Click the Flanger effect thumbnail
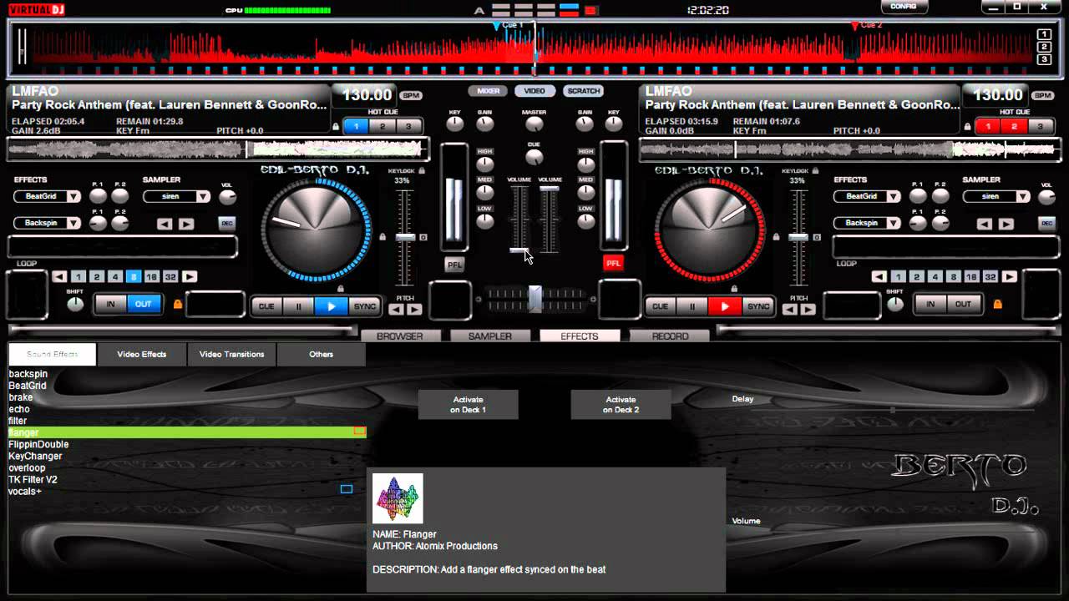This screenshot has width=1069, height=601. coord(398,498)
